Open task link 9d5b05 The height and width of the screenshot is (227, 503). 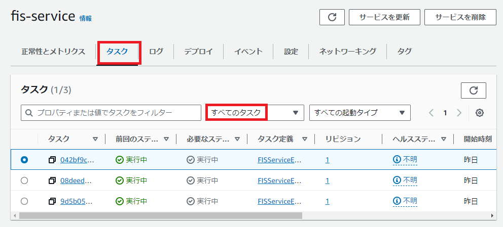click(77, 201)
